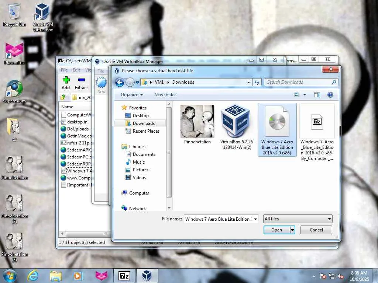The width and height of the screenshot is (378, 283).
Task: Open Internet Explorer from taskbar
Action: pos(33,276)
